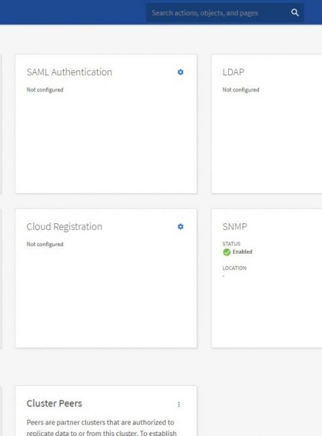Click the SNMP card title

[235, 227]
